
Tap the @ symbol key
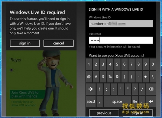pos(89,77)
